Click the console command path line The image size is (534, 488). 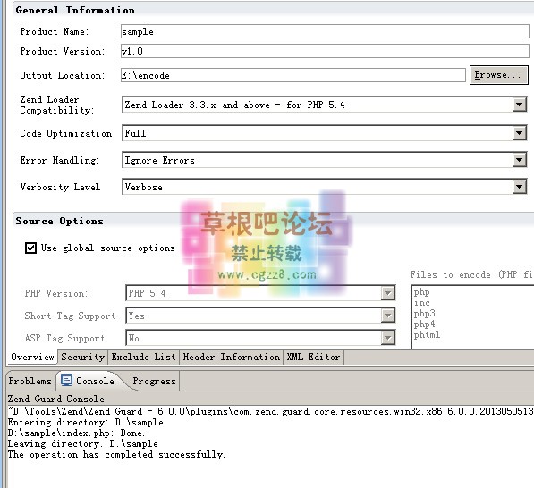pos(270,411)
